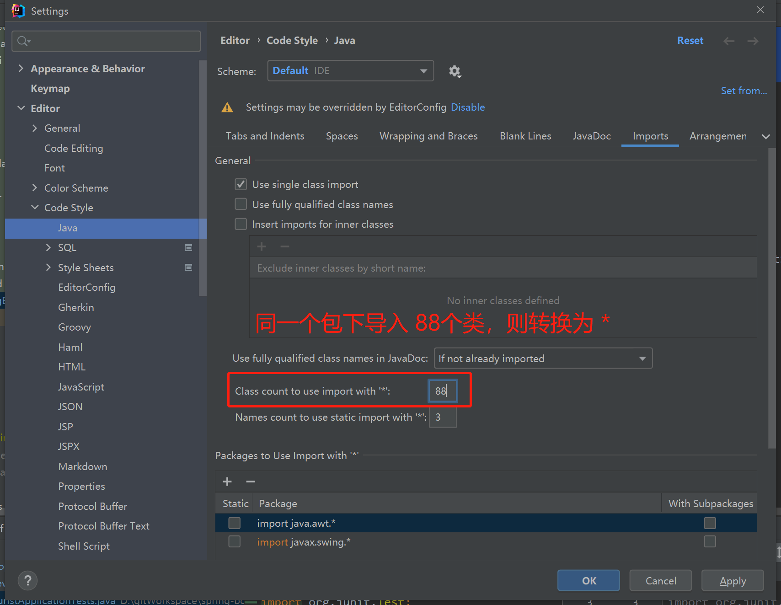Toggle Use single class import checkbox
The image size is (781, 605).
click(x=241, y=184)
